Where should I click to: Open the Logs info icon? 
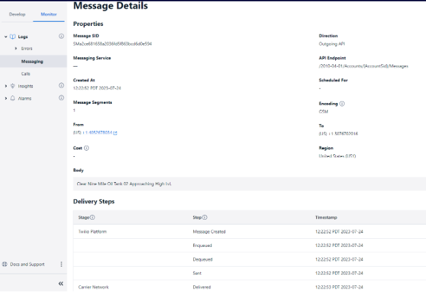[61, 36]
